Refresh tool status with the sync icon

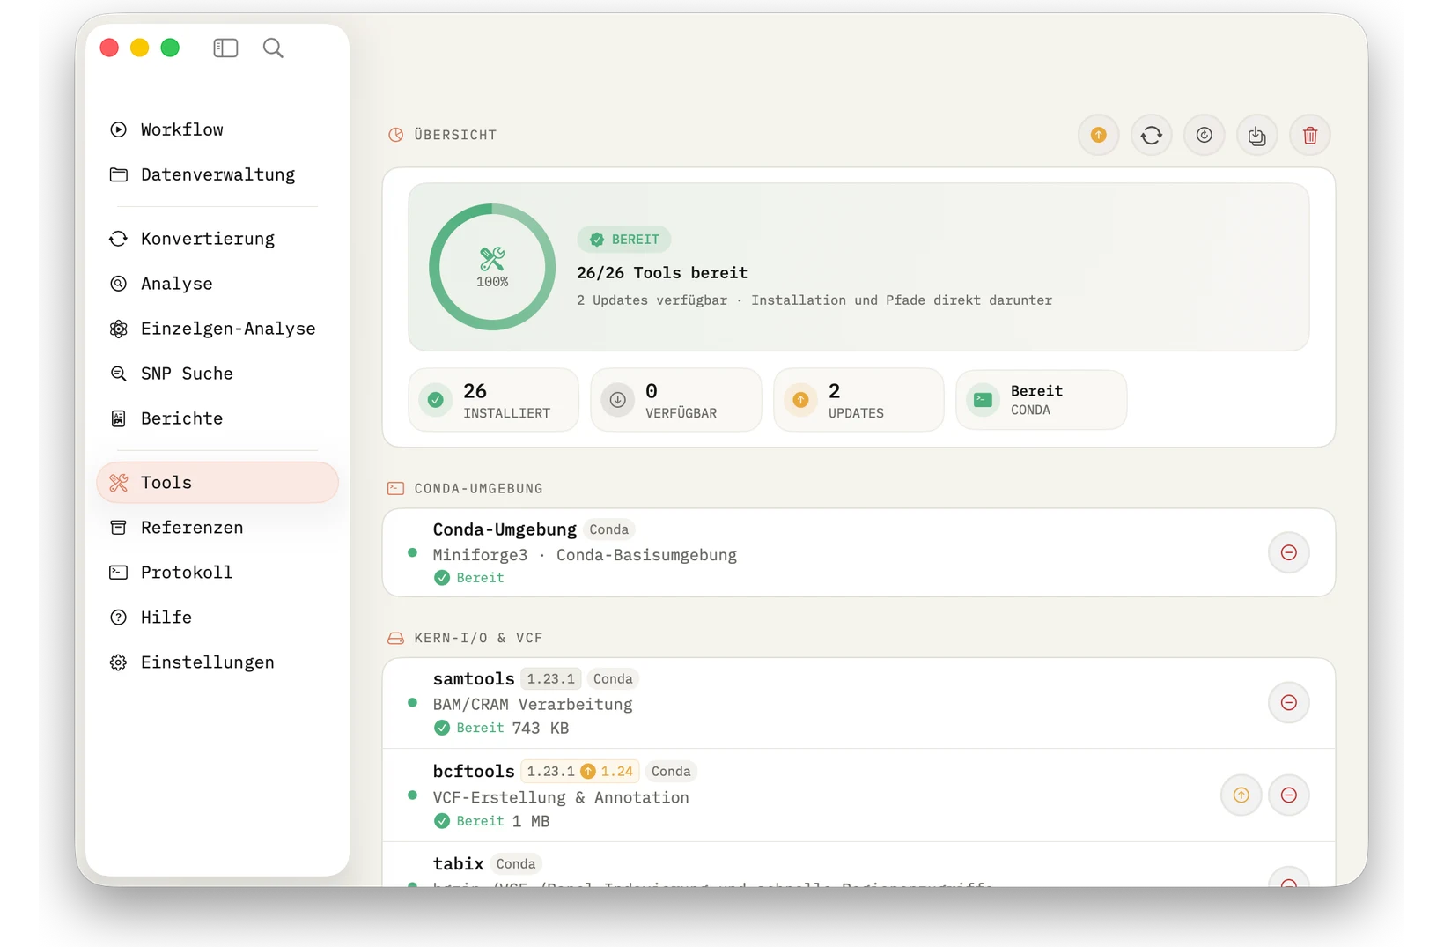click(x=1151, y=135)
